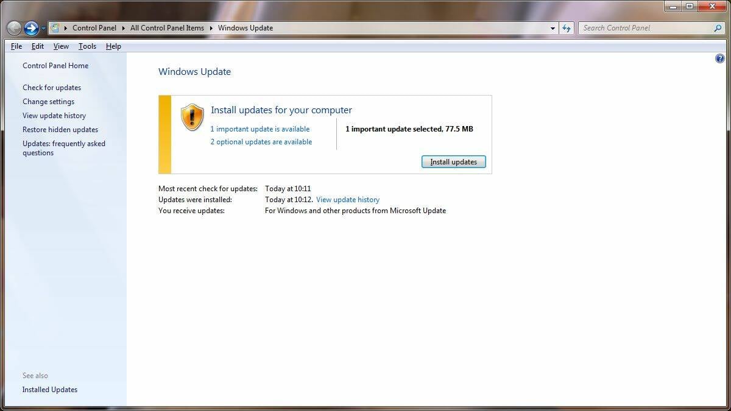Open the File menu
Viewport: 731px width, 411px height.
click(16, 46)
